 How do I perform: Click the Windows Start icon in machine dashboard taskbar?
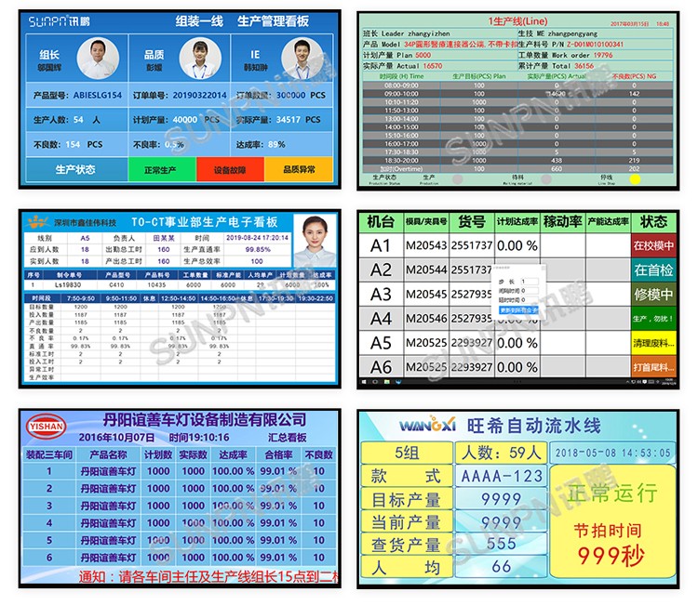pos(363,383)
